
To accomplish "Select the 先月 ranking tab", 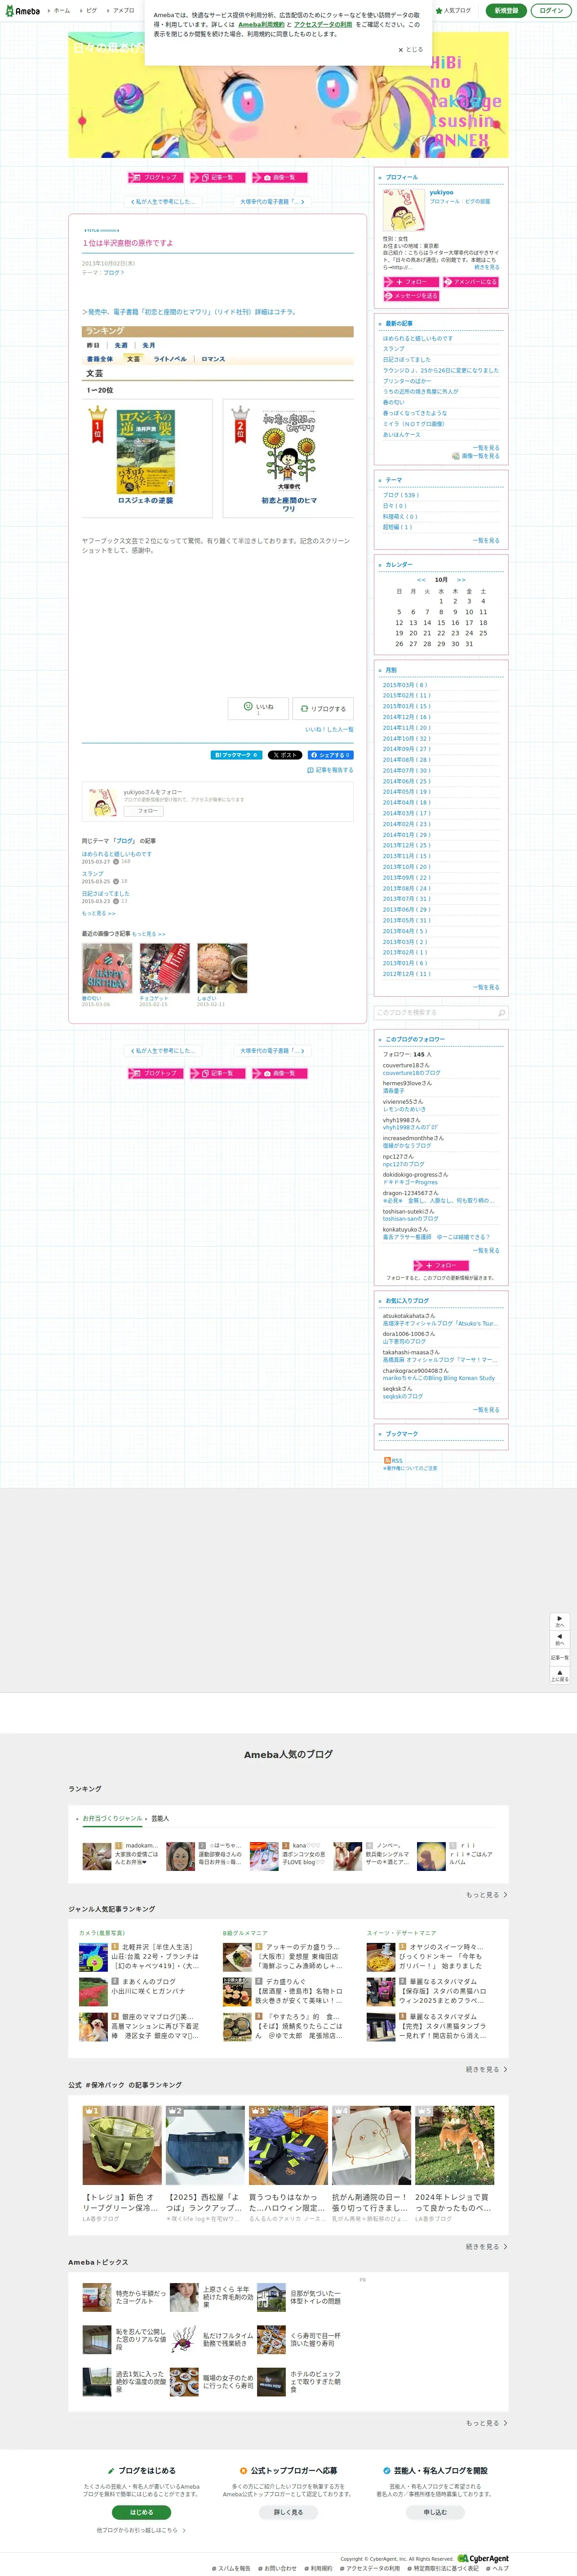I will click(149, 345).
